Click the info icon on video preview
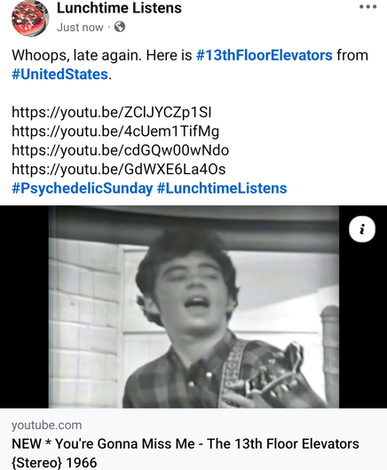This screenshot has width=387, height=470. (x=362, y=229)
